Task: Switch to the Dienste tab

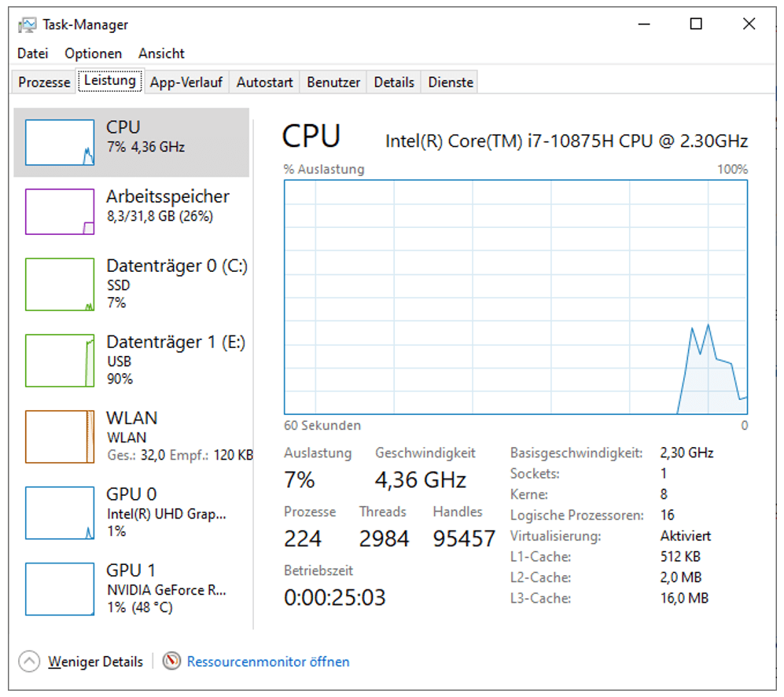Action: pyautogui.click(x=450, y=82)
